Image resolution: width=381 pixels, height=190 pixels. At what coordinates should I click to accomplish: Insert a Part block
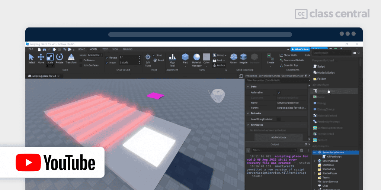185,59
